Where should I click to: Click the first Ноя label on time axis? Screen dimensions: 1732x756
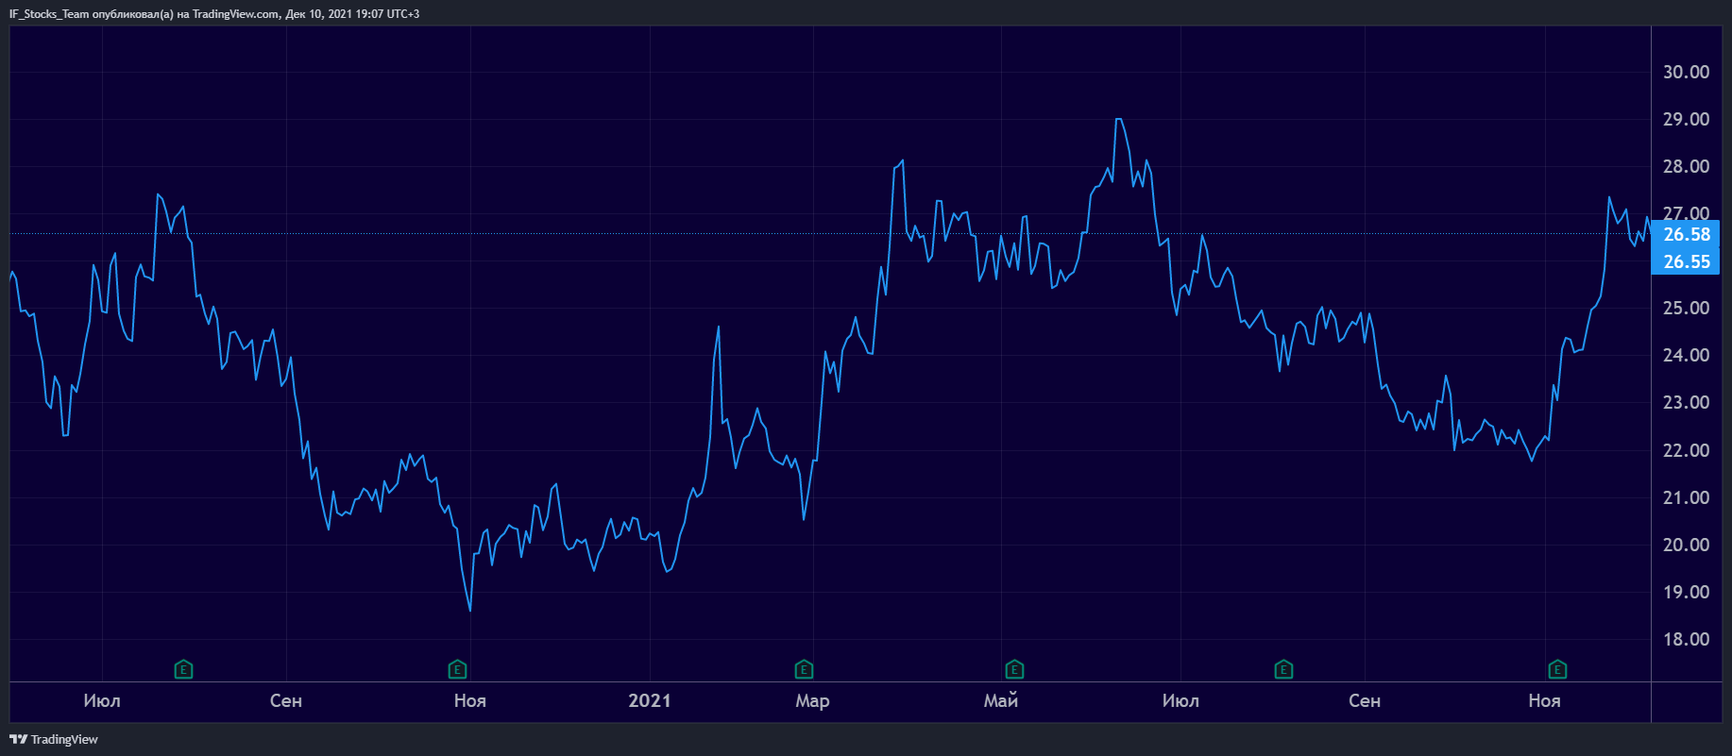tap(470, 700)
